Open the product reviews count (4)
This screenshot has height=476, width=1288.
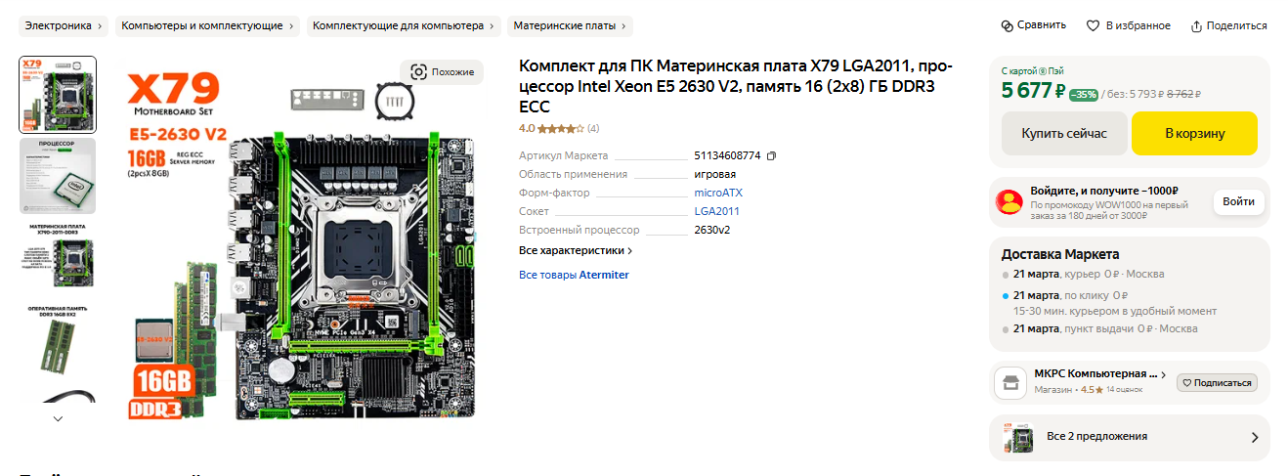[593, 128]
